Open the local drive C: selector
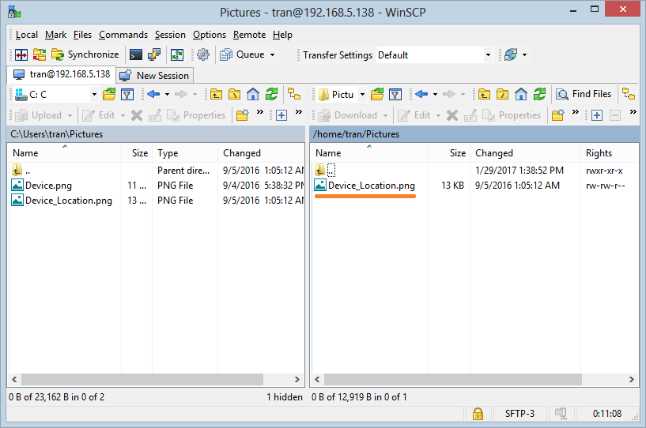Screen dimensions: 646x428 (x=55, y=95)
